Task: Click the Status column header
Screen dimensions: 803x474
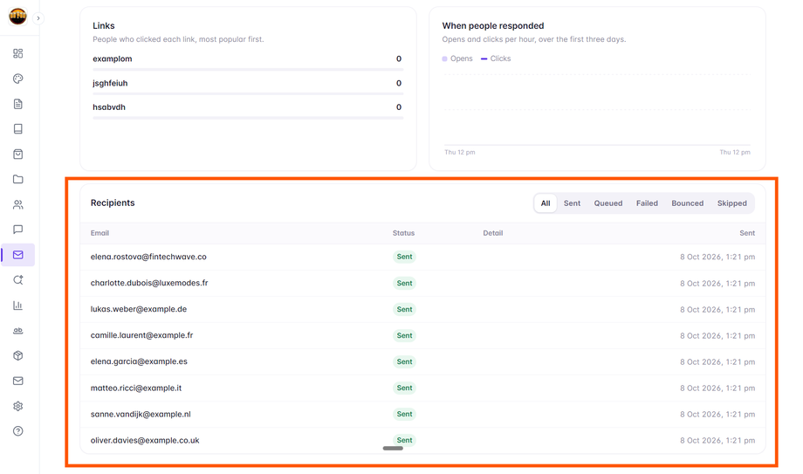Action: tap(403, 233)
